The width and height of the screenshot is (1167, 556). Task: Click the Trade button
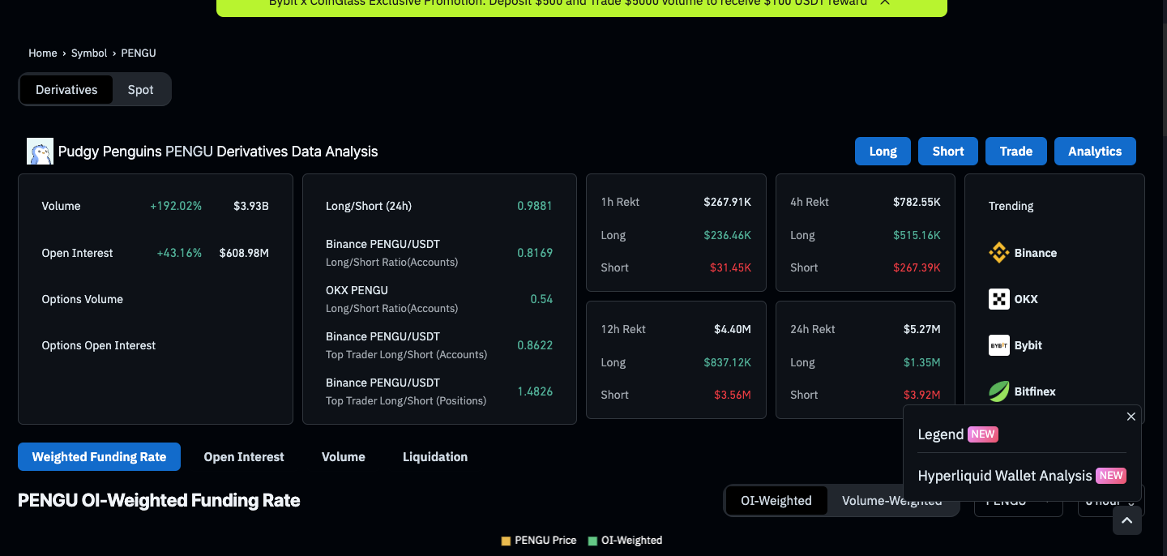(1016, 152)
